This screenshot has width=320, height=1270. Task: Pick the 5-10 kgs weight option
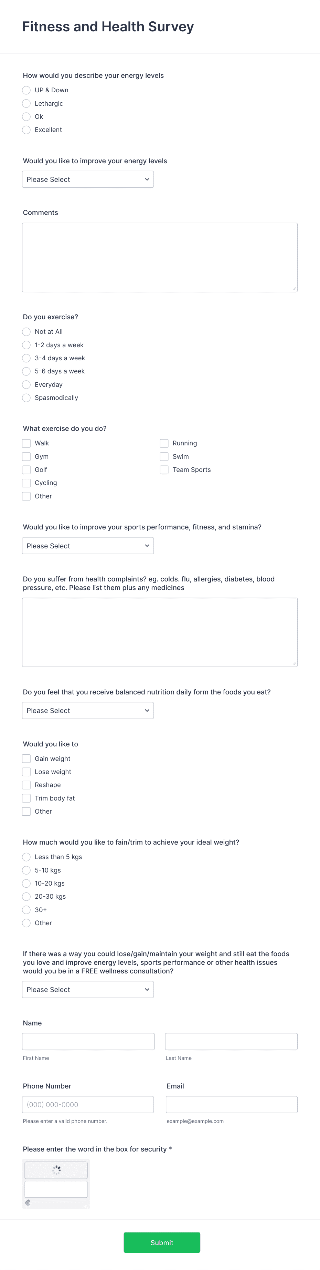tap(26, 870)
